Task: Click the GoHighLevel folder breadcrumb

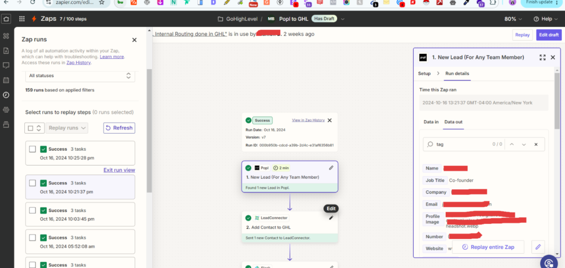Action: (x=242, y=19)
